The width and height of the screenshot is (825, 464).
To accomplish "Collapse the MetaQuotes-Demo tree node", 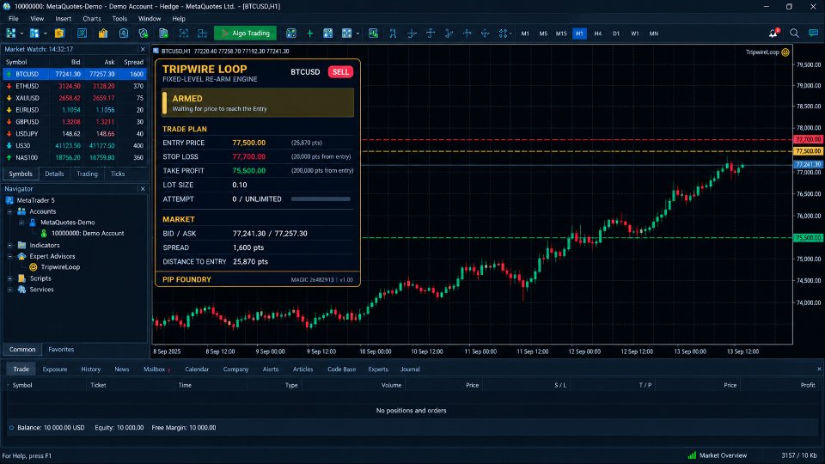I will pos(21,223).
